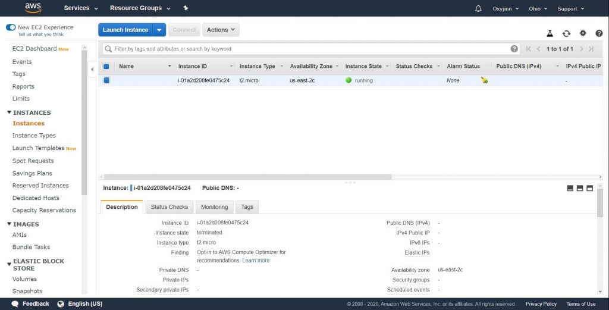The width and height of the screenshot is (609, 310).
Task: Open the Launch Instance arrow dropdown
Action: pyautogui.click(x=159, y=30)
